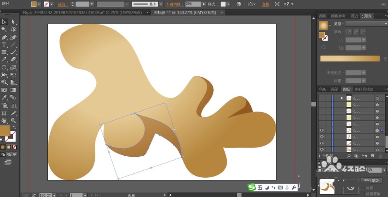Image resolution: width=388 pixels, height=197 pixels.
Task: Expand the top layer row disclosure triangle
Action: [x=342, y=98]
